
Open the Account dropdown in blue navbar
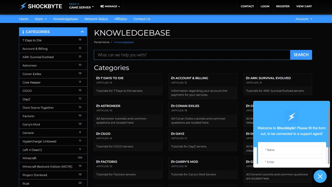[x=304, y=19]
